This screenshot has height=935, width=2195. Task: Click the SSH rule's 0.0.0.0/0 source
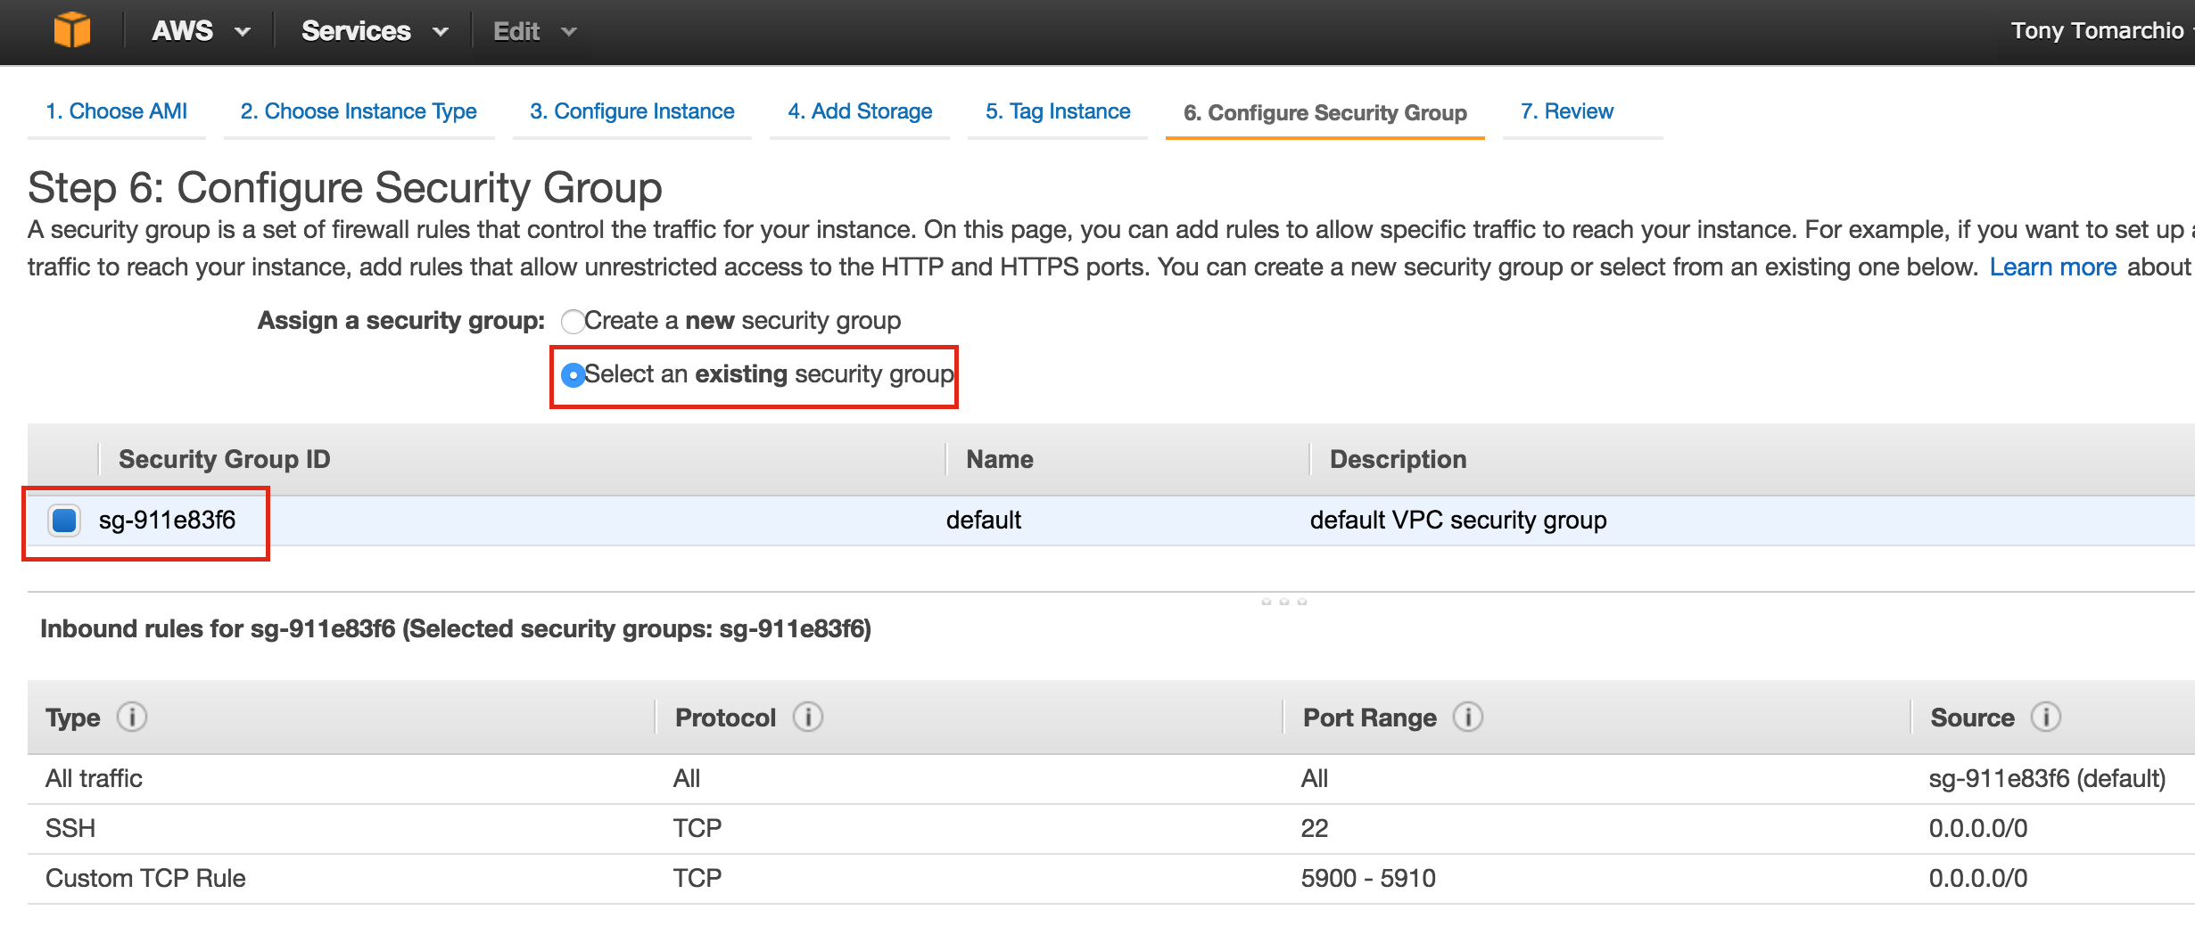pos(1978,828)
